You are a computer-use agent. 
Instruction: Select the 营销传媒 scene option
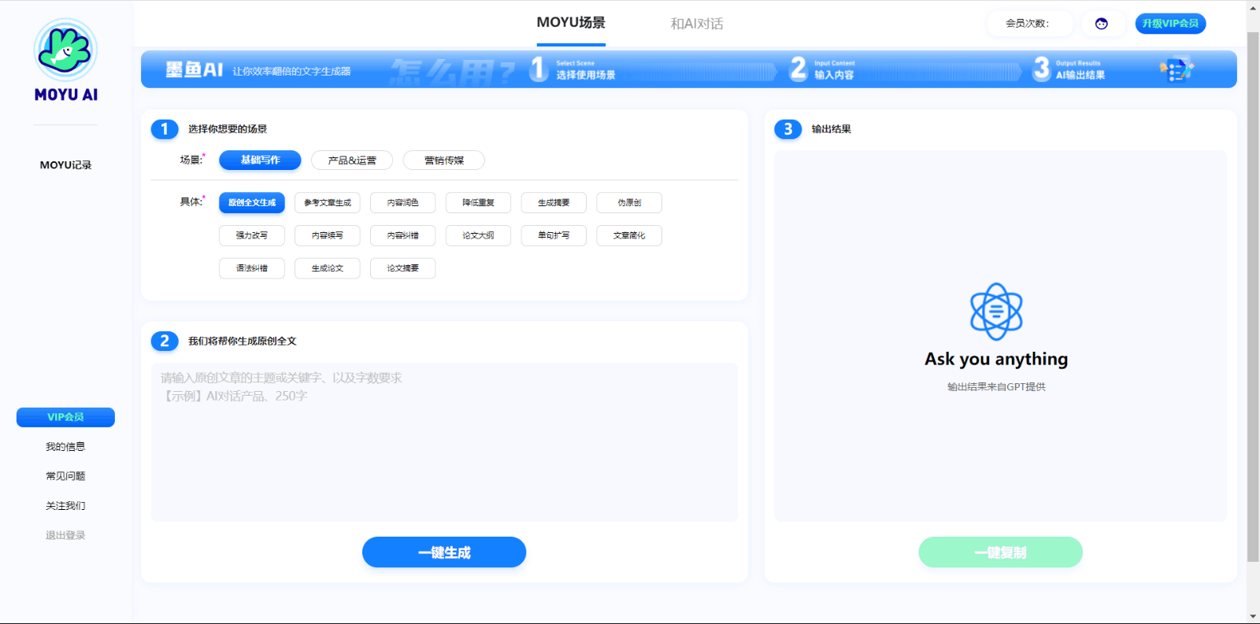click(443, 161)
